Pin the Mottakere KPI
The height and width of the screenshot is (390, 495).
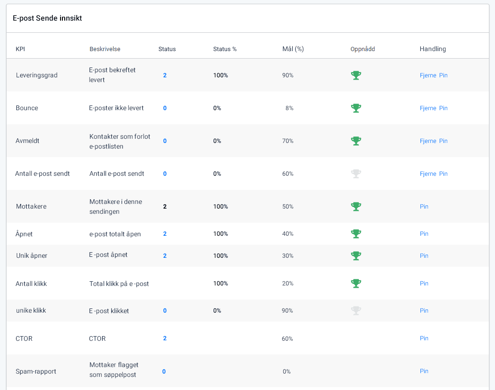coord(424,207)
